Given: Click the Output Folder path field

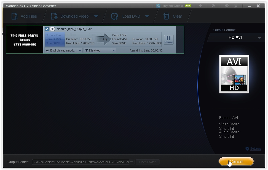Looking at the screenshot, I should point(81,162).
